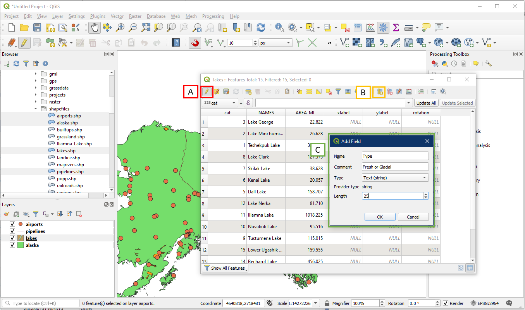Screen dimensions: 525x310
Task: Open the Processing menu
Action: coord(213,16)
